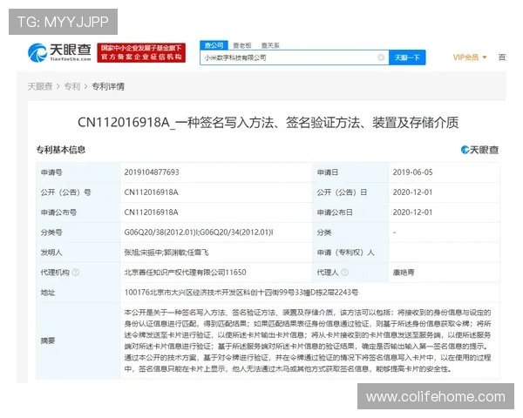The image size is (523, 418).
Task: Click the 申请号 label cell
Action: point(78,172)
